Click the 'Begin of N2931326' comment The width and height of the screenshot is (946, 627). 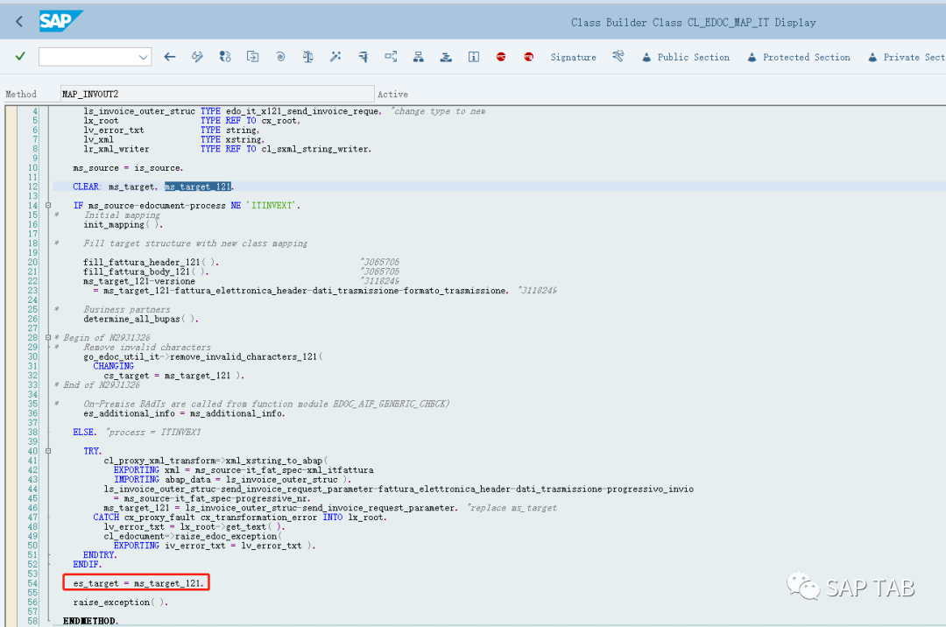pos(107,337)
